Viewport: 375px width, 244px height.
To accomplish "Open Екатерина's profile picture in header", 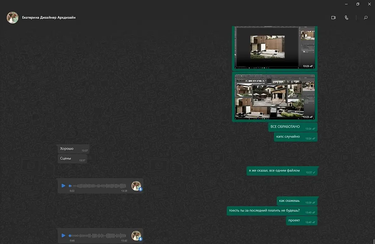I will (12, 18).
